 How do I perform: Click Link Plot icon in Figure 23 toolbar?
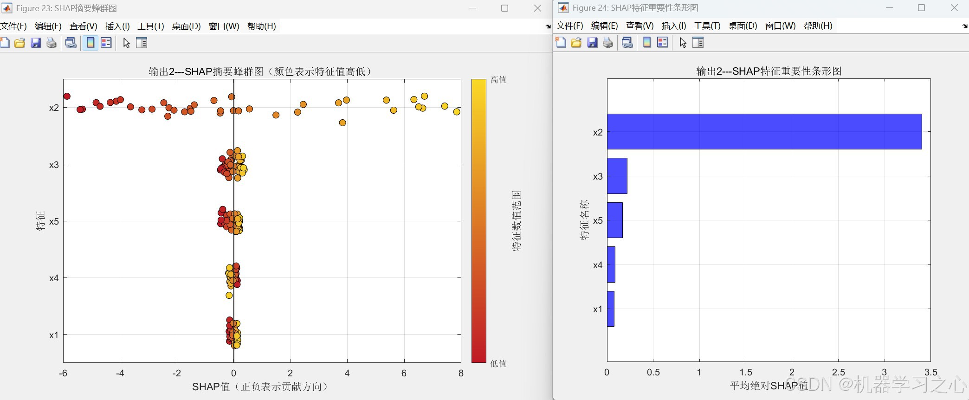coord(71,43)
